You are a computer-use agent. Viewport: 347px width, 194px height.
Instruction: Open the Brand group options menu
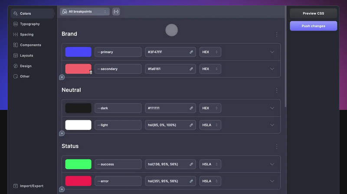pos(277,34)
